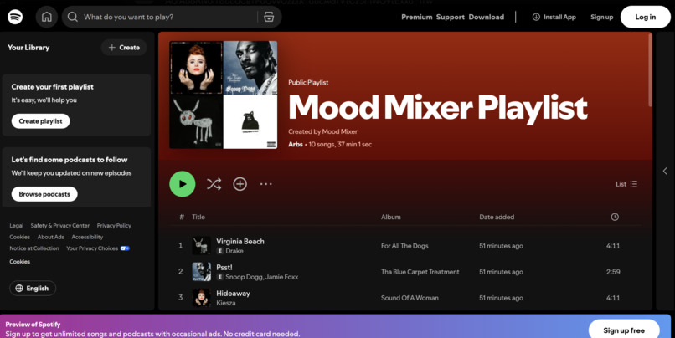The width and height of the screenshot is (675, 338).
Task: Click the Install App download icon
Action: coord(536,17)
